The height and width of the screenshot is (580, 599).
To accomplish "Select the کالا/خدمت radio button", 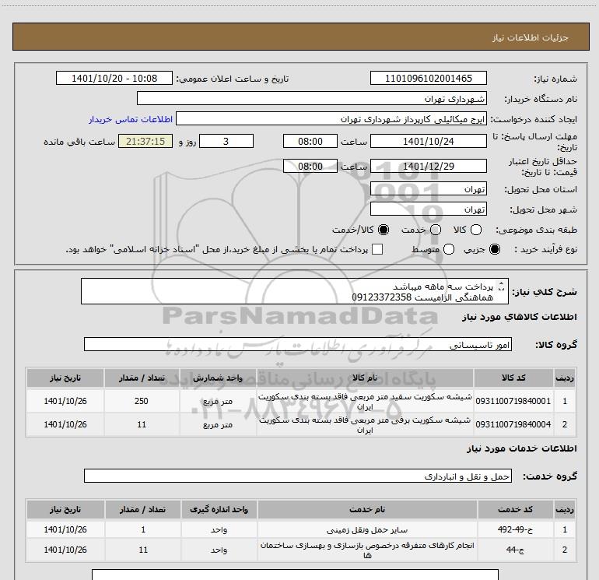I will (384, 230).
